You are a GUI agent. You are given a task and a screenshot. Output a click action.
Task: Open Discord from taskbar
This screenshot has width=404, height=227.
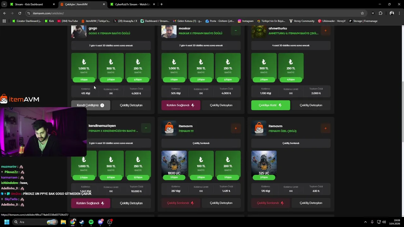coord(100,222)
